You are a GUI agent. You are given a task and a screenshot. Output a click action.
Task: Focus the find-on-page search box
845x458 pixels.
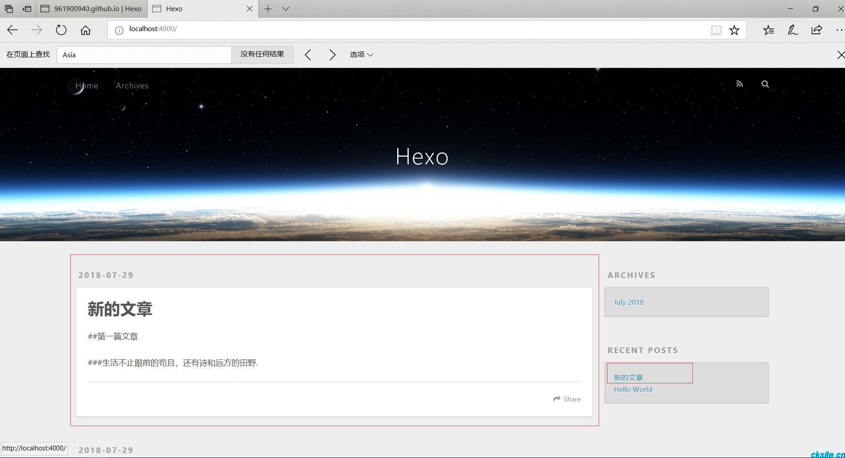144,55
